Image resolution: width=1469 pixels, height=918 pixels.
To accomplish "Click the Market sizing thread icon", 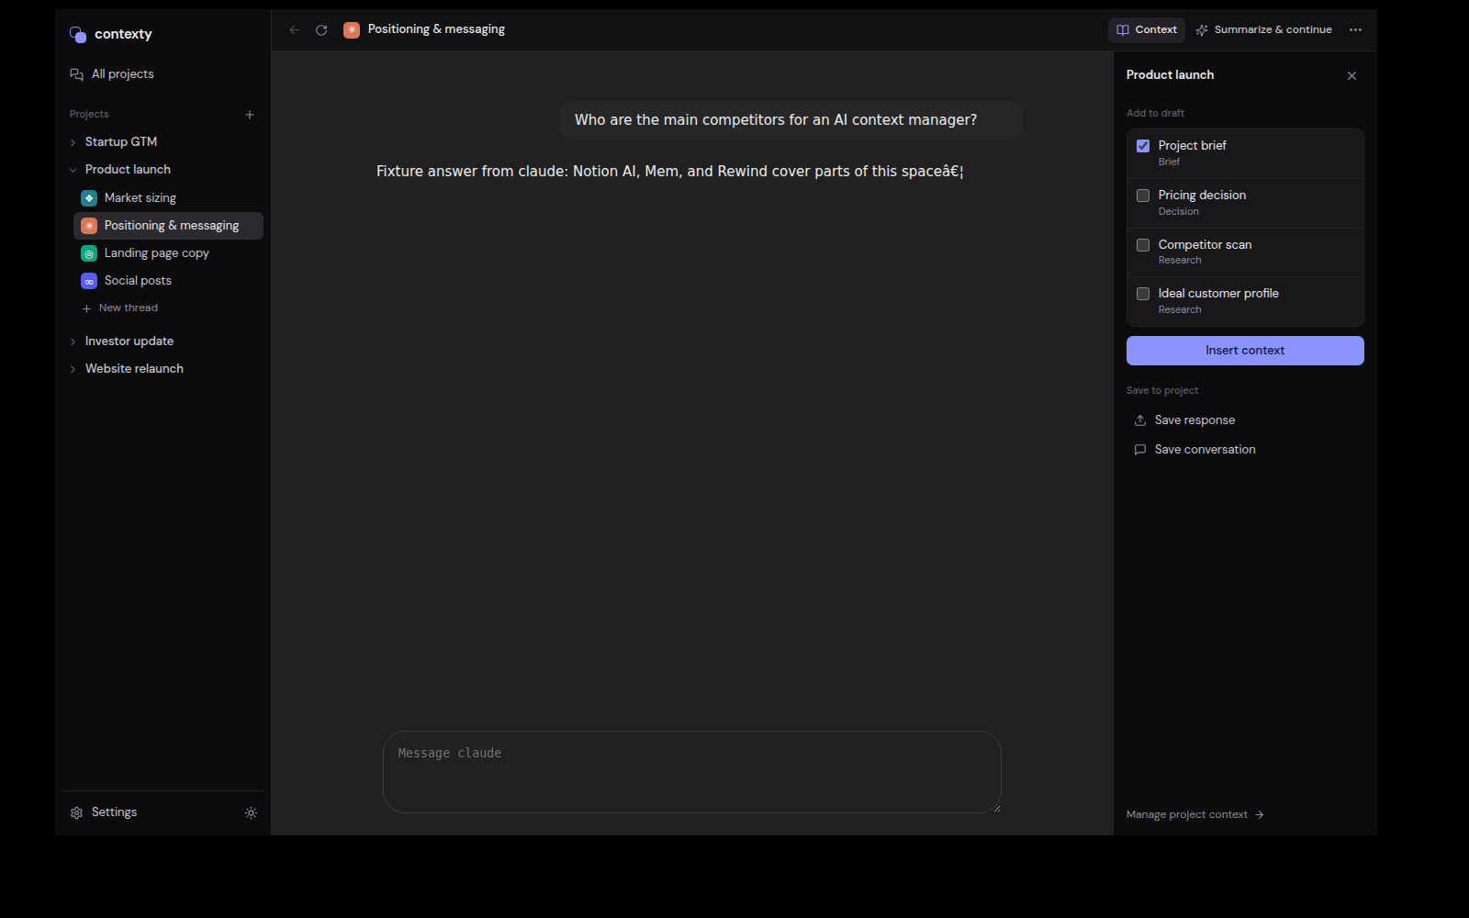I will click(89, 198).
